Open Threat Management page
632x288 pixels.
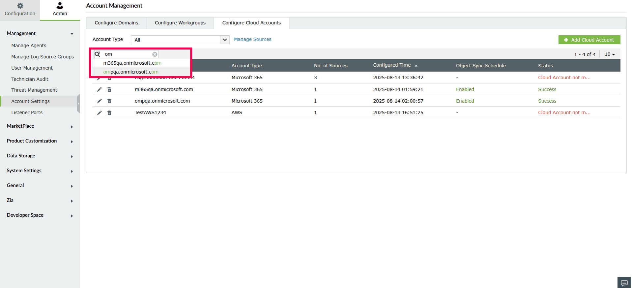pos(34,90)
